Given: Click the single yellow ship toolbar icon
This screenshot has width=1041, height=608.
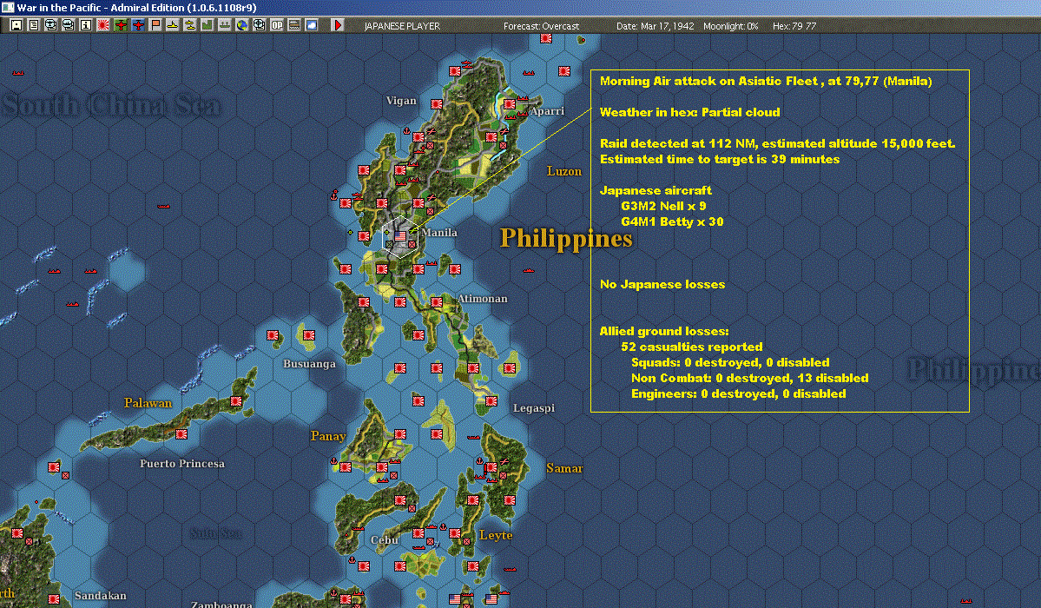Looking at the screenshot, I should 173,25.
